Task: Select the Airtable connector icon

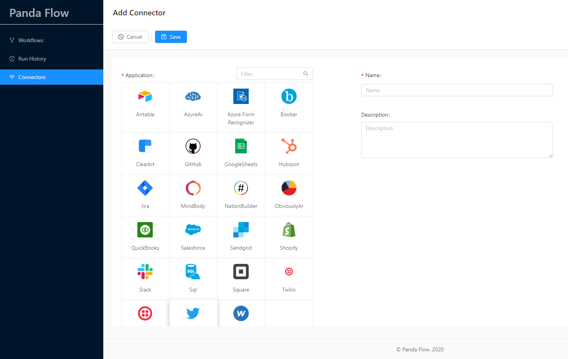Action: pyautogui.click(x=145, y=96)
